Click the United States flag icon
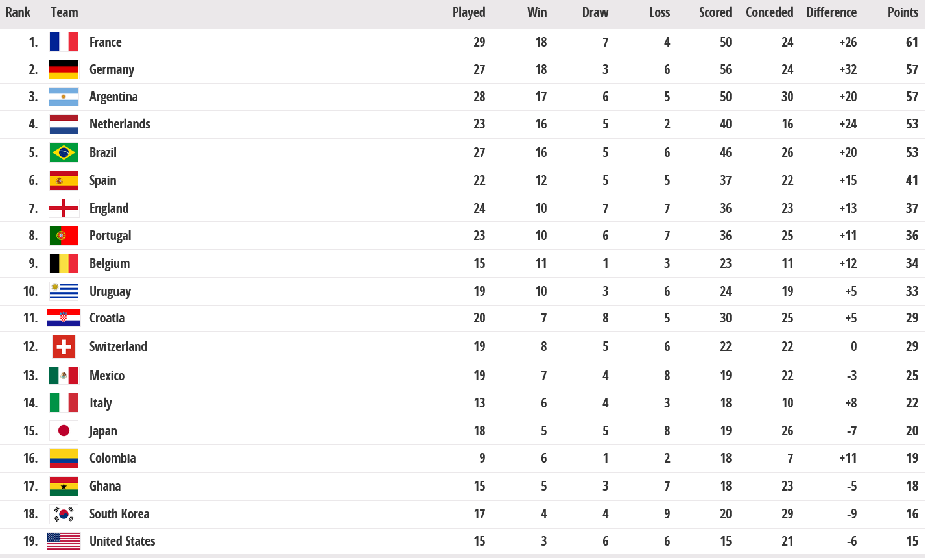The width and height of the screenshot is (928, 558). point(64,541)
